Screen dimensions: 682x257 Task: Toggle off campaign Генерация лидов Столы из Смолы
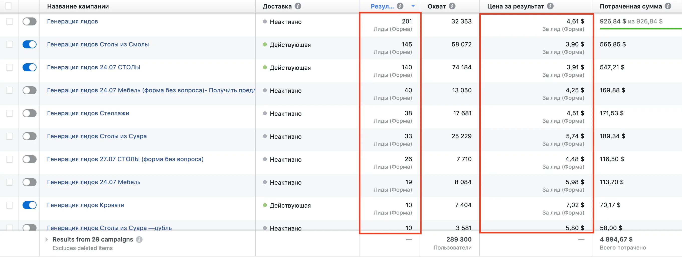tap(29, 44)
